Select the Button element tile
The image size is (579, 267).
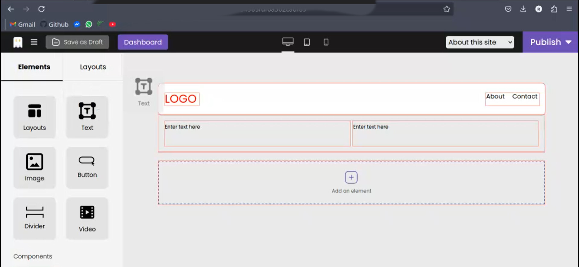(x=87, y=168)
